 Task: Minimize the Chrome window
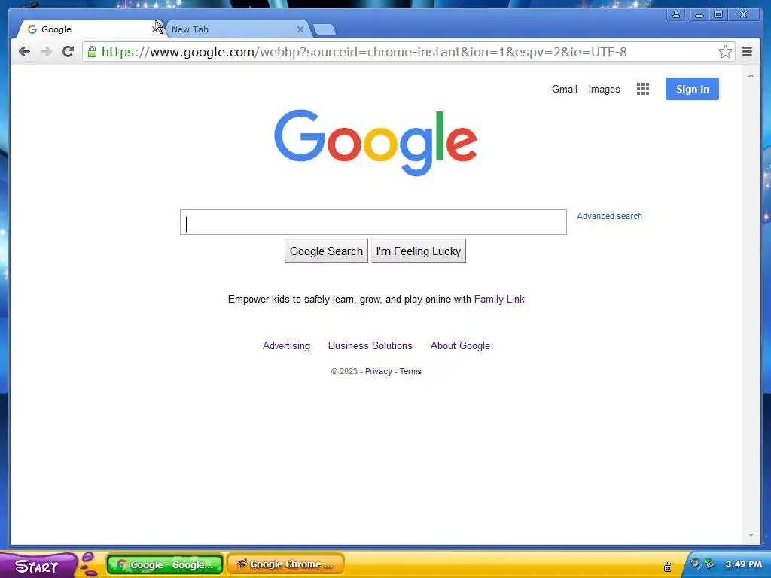click(x=699, y=14)
